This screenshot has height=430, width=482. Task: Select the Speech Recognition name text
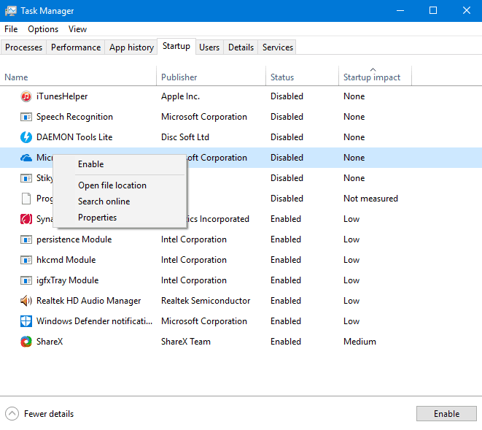[74, 117]
